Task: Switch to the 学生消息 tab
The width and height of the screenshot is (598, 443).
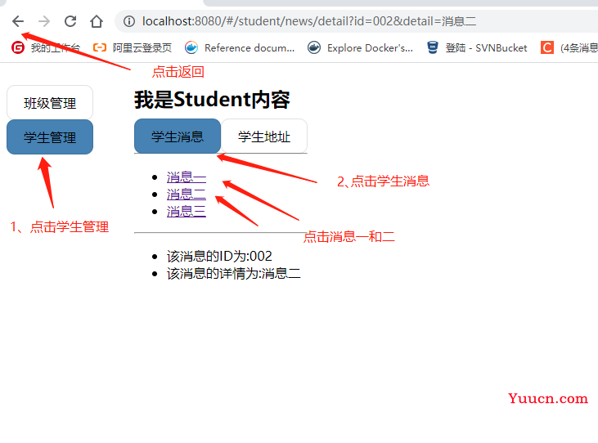Action: pos(178,136)
